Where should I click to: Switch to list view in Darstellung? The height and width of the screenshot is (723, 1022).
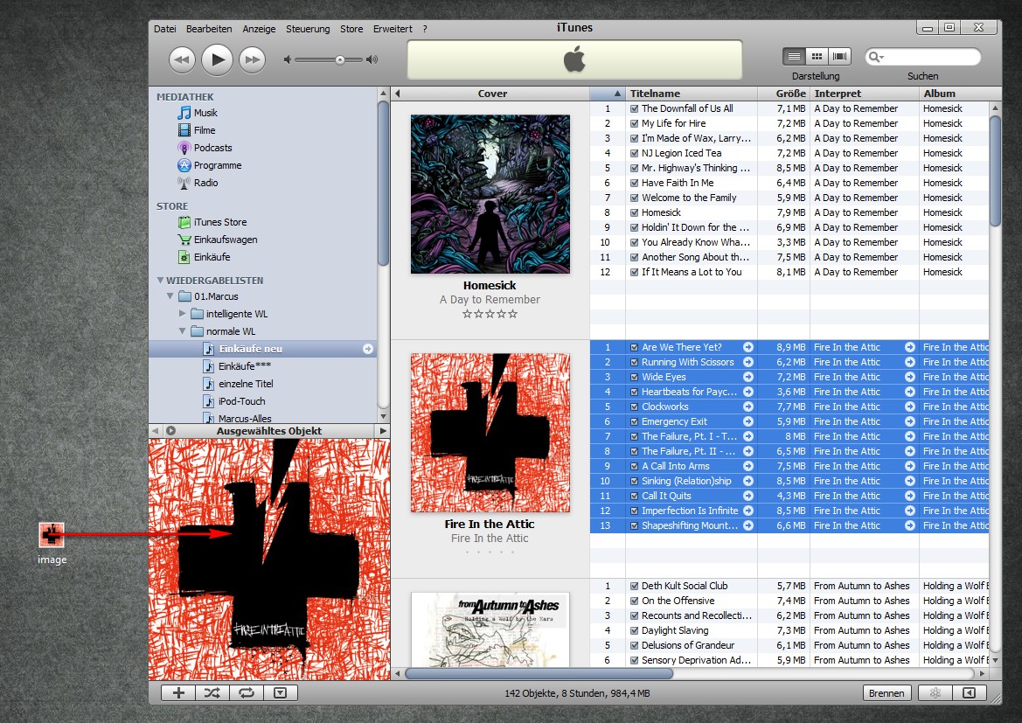pyautogui.click(x=794, y=57)
